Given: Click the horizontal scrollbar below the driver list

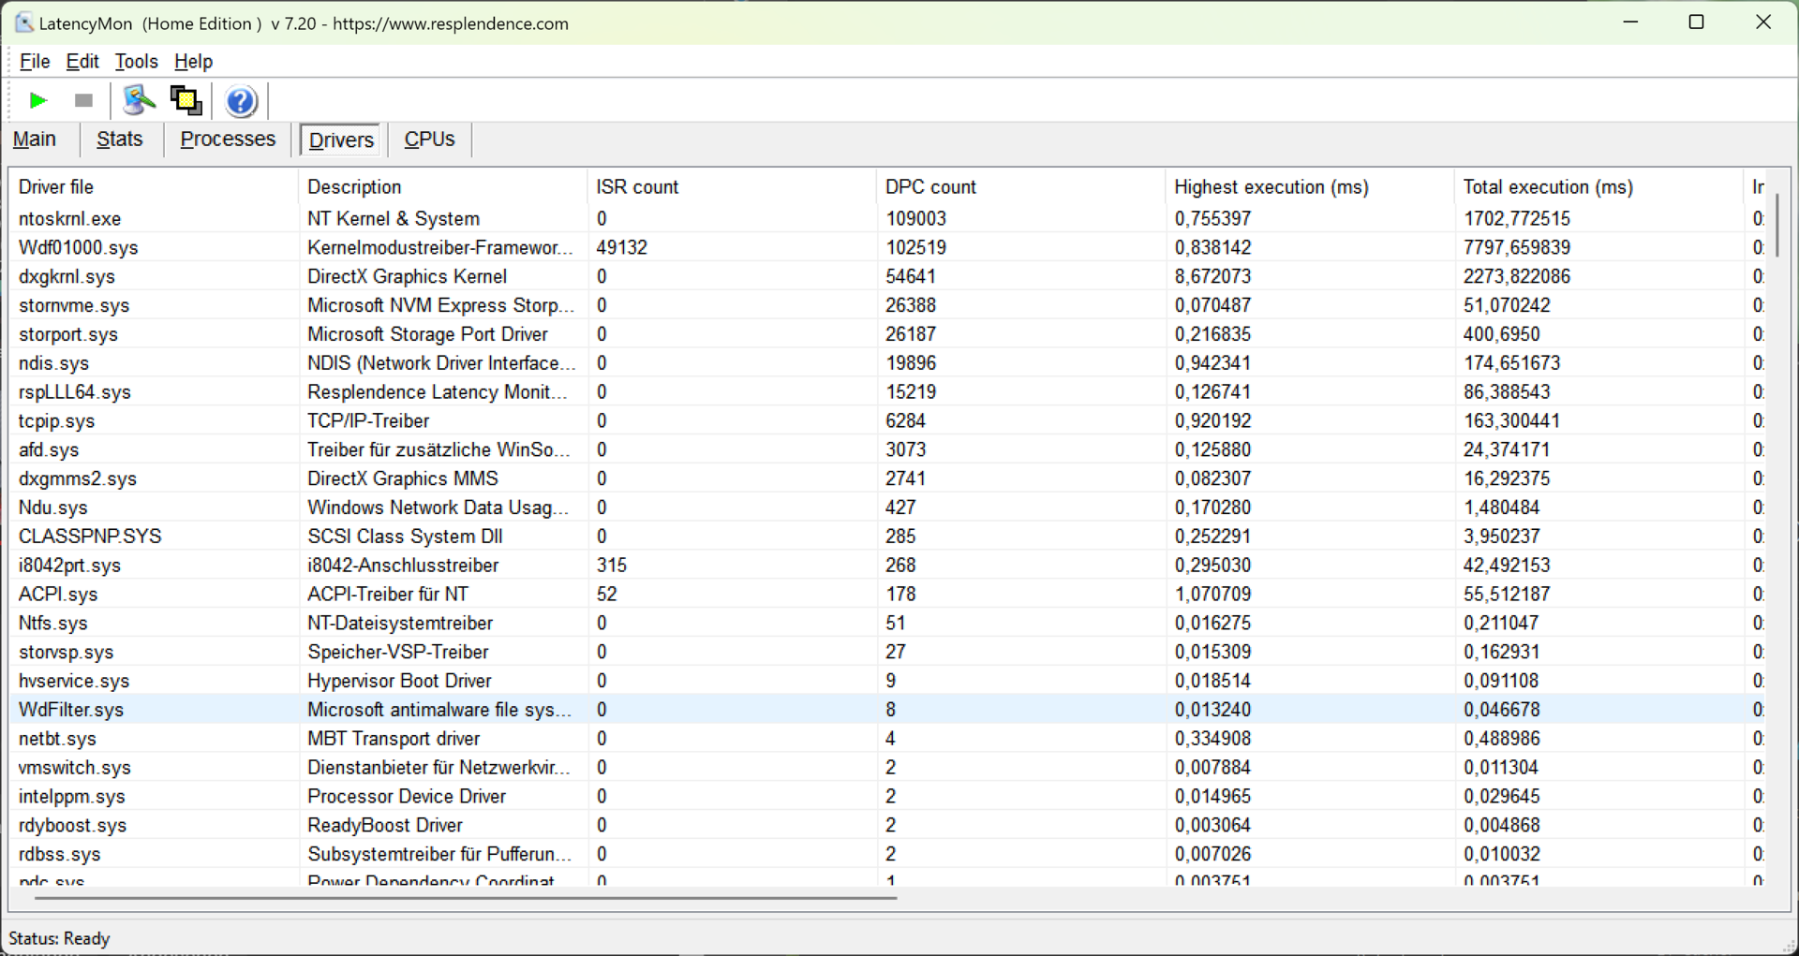Looking at the screenshot, I should 466,898.
